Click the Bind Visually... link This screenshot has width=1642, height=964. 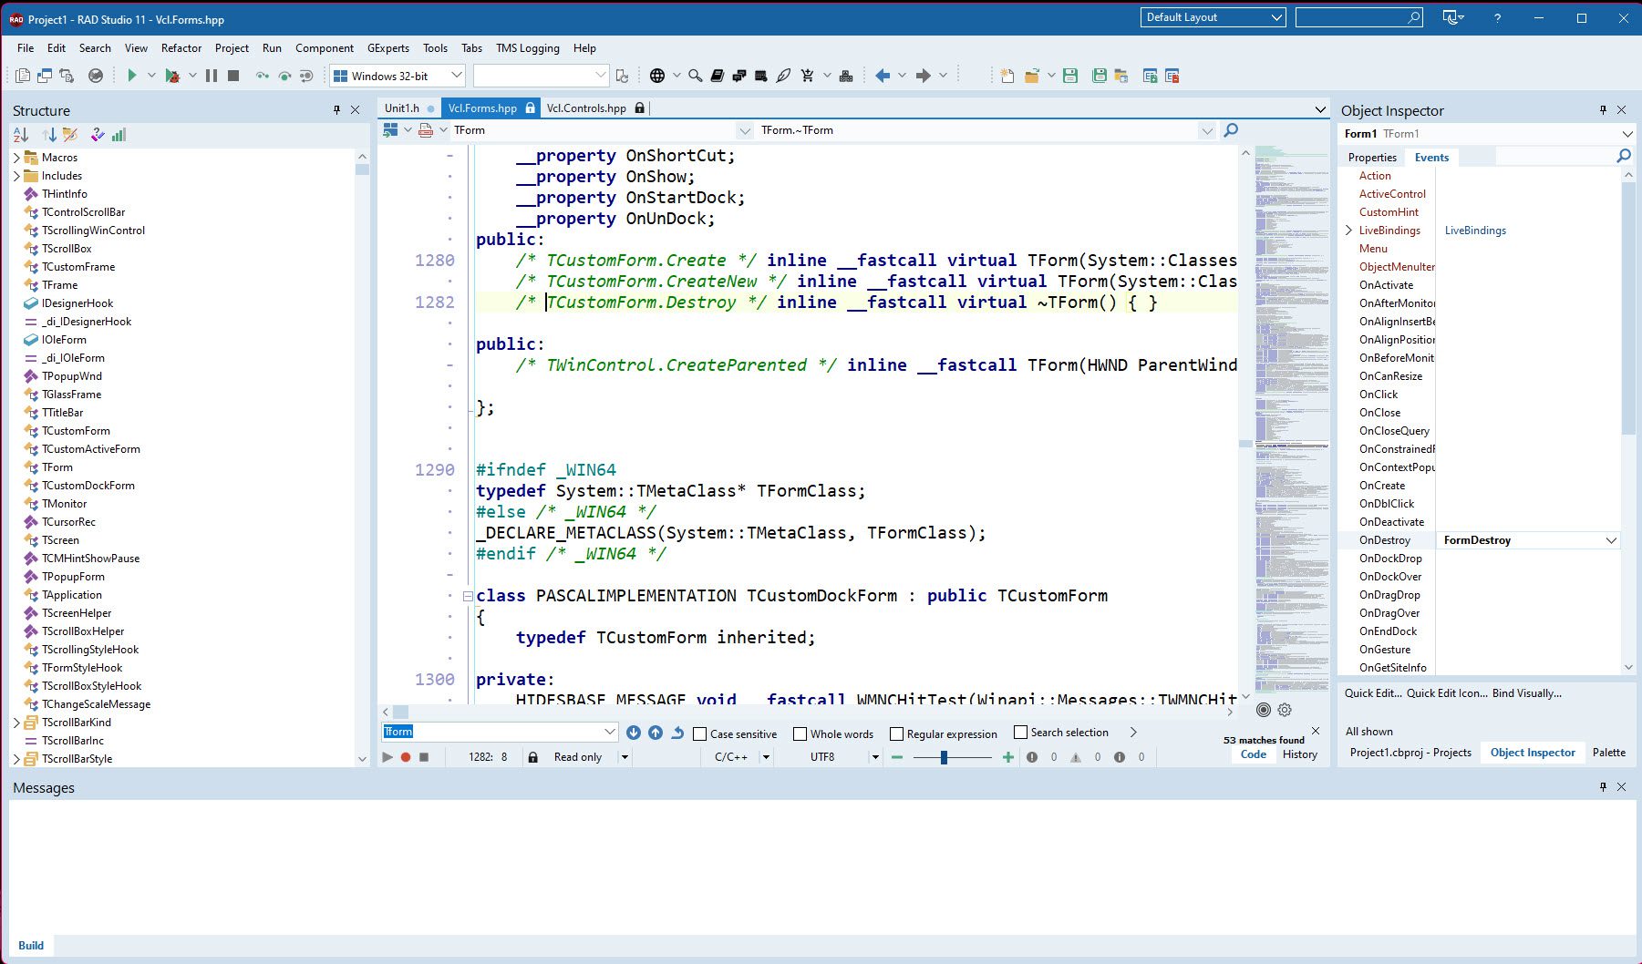(x=1527, y=693)
